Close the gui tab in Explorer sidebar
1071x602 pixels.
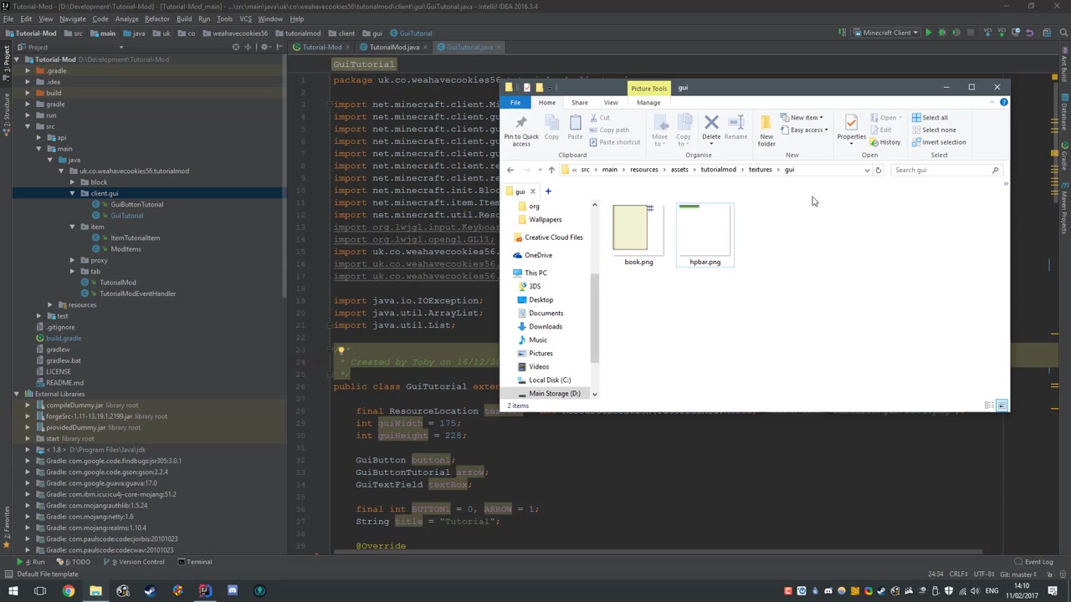click(532, 191)
